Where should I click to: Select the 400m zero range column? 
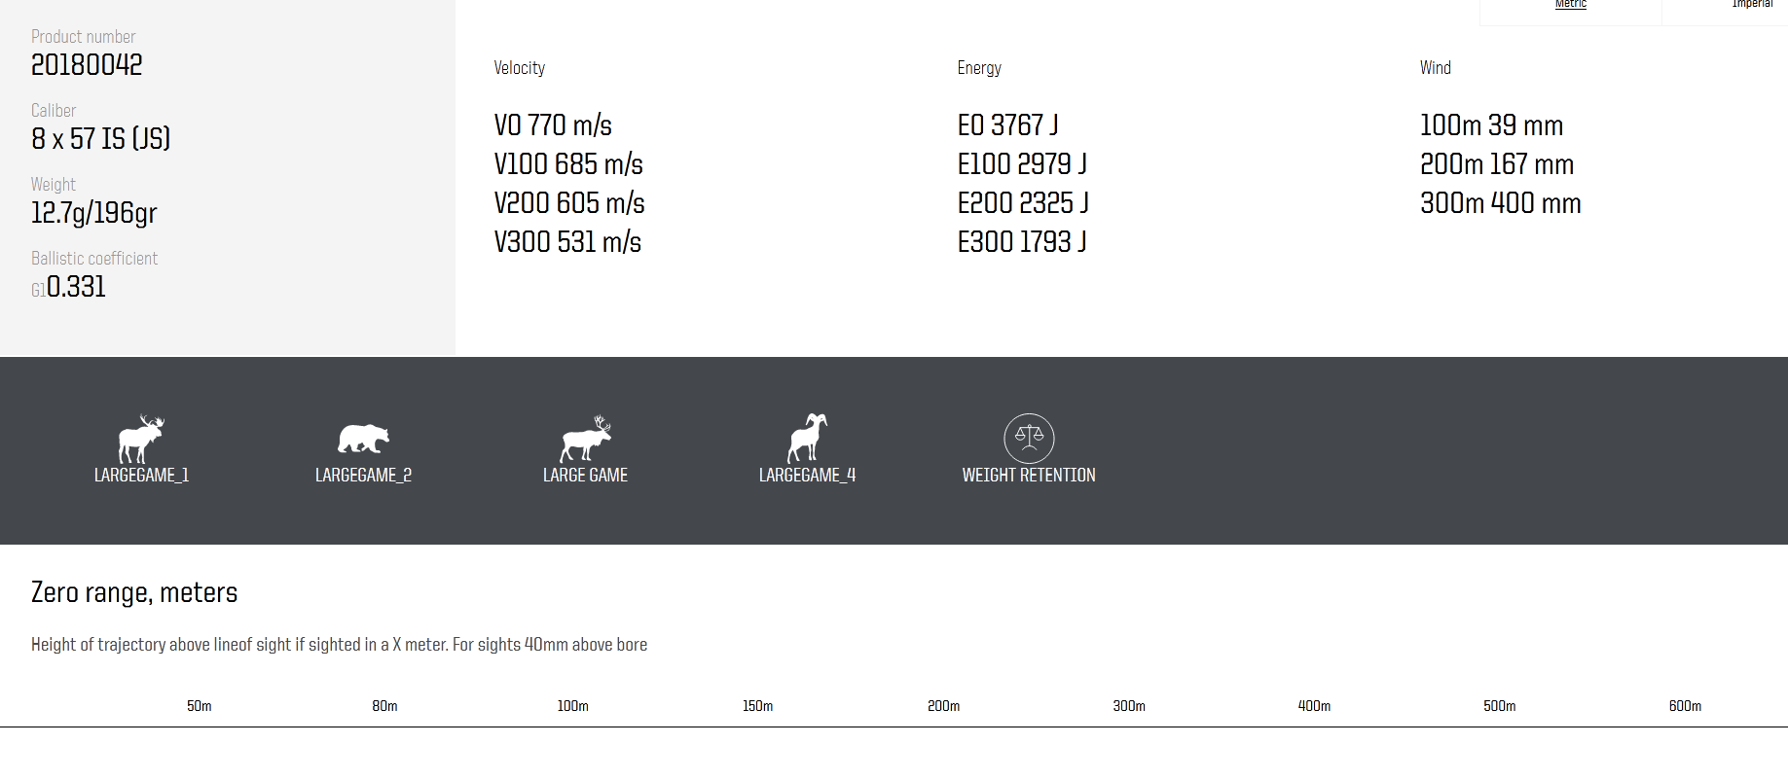point(1314,706)
